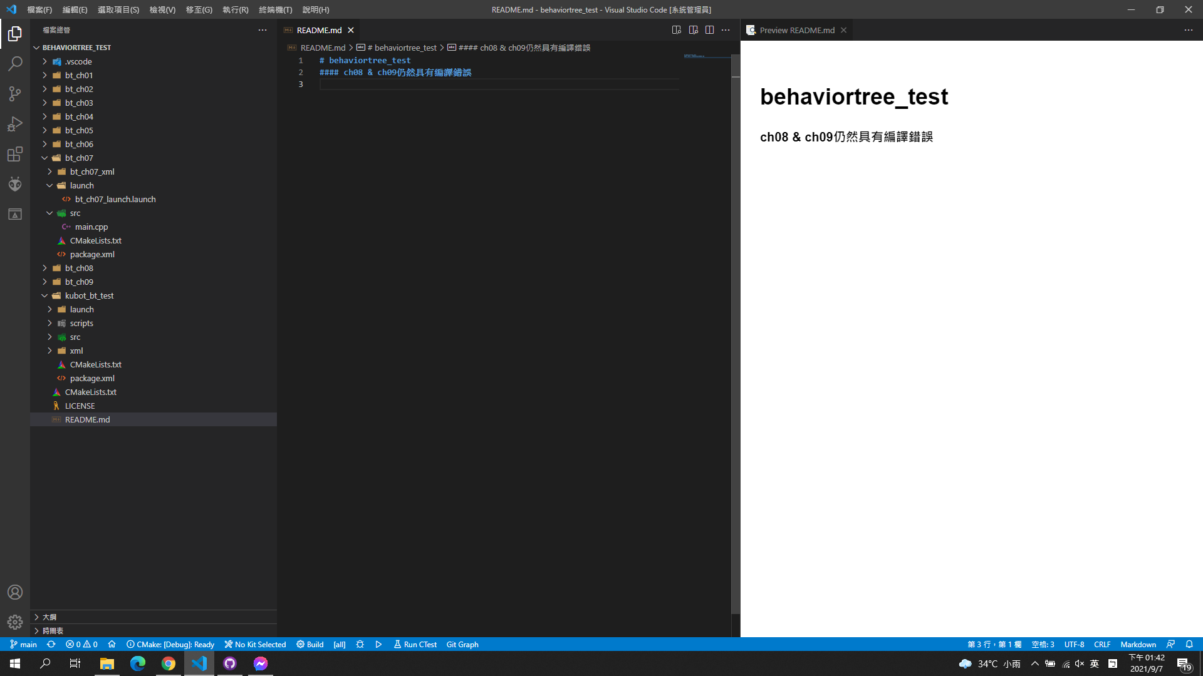This screenshot has width=1203, height=676.
Task: Switch to Preview README.md tab
Action: pos(797,30)
